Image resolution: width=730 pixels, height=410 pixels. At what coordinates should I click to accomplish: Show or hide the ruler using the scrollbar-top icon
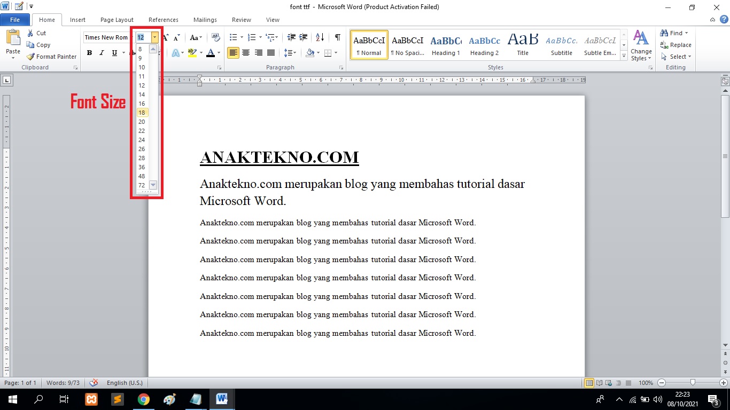click(x=725, y=81)
